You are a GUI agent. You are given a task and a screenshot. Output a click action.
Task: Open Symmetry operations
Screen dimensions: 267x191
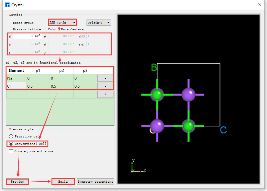[95, 181]
